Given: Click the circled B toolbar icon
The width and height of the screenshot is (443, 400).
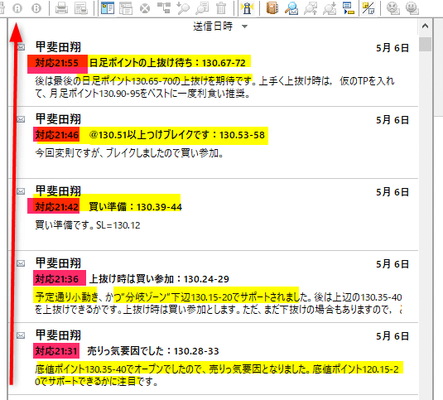Looking at the screenshot, I should point(36,8).
